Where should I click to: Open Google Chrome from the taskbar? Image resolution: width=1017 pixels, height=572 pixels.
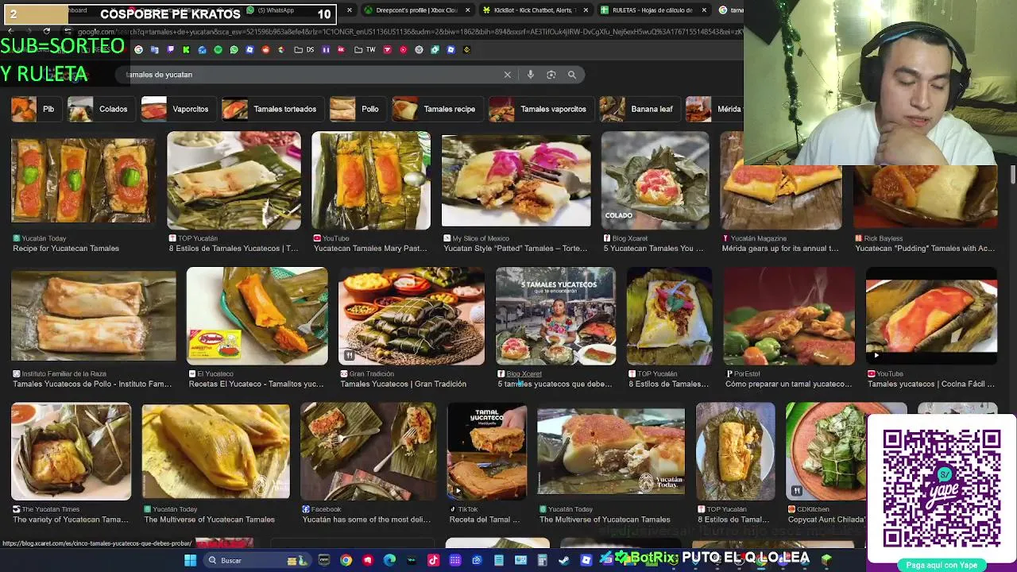346,561
